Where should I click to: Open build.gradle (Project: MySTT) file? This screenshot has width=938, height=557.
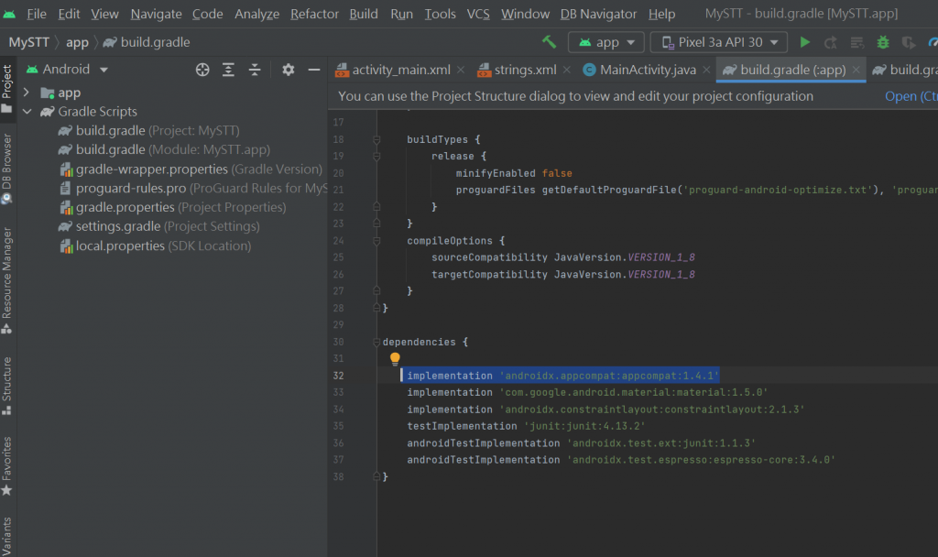click(149, 130)
